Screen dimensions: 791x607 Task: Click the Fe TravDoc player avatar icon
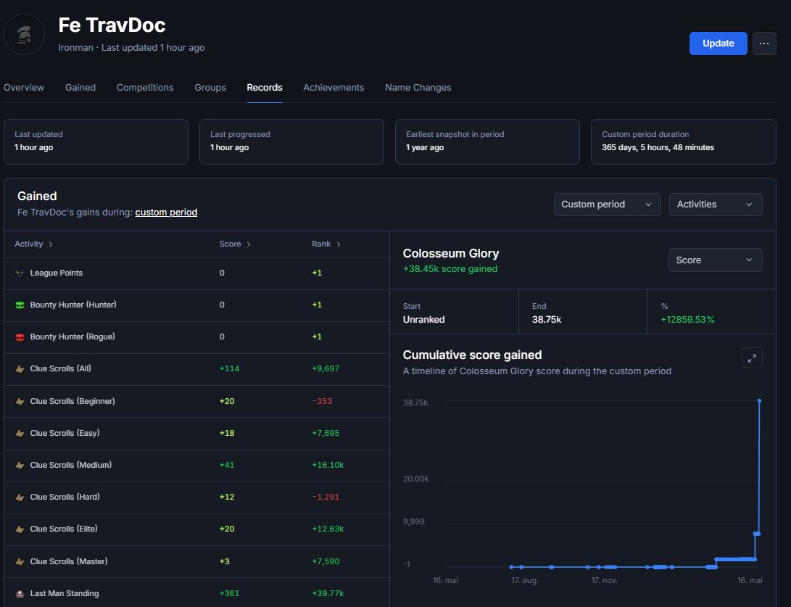24,34
